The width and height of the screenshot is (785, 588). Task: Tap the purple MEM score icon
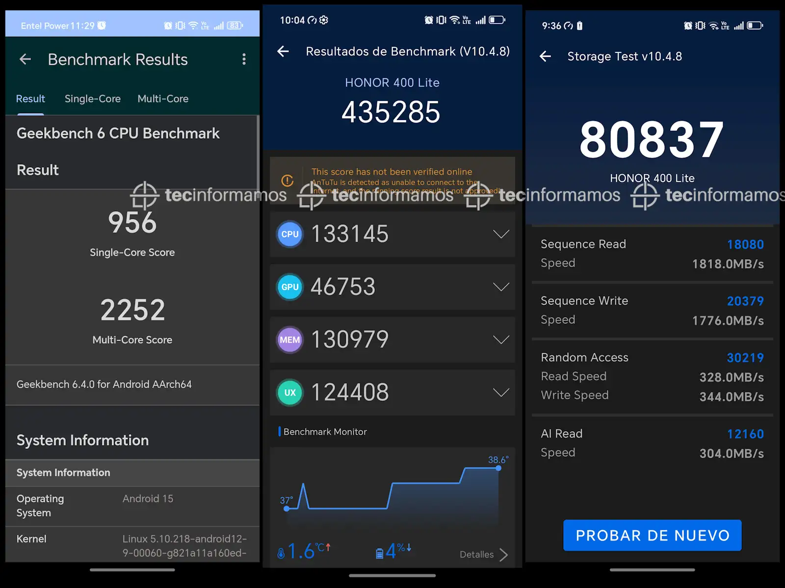289,340
